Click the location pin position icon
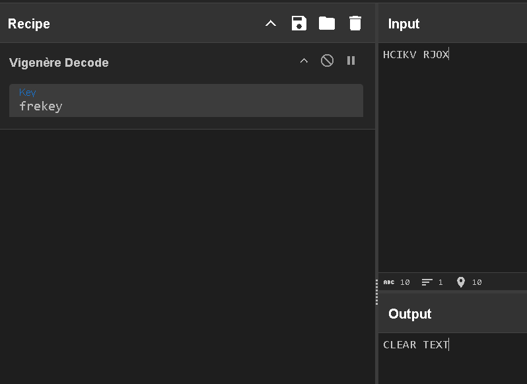Screen dimensions: 527x384 coord(460,282)
